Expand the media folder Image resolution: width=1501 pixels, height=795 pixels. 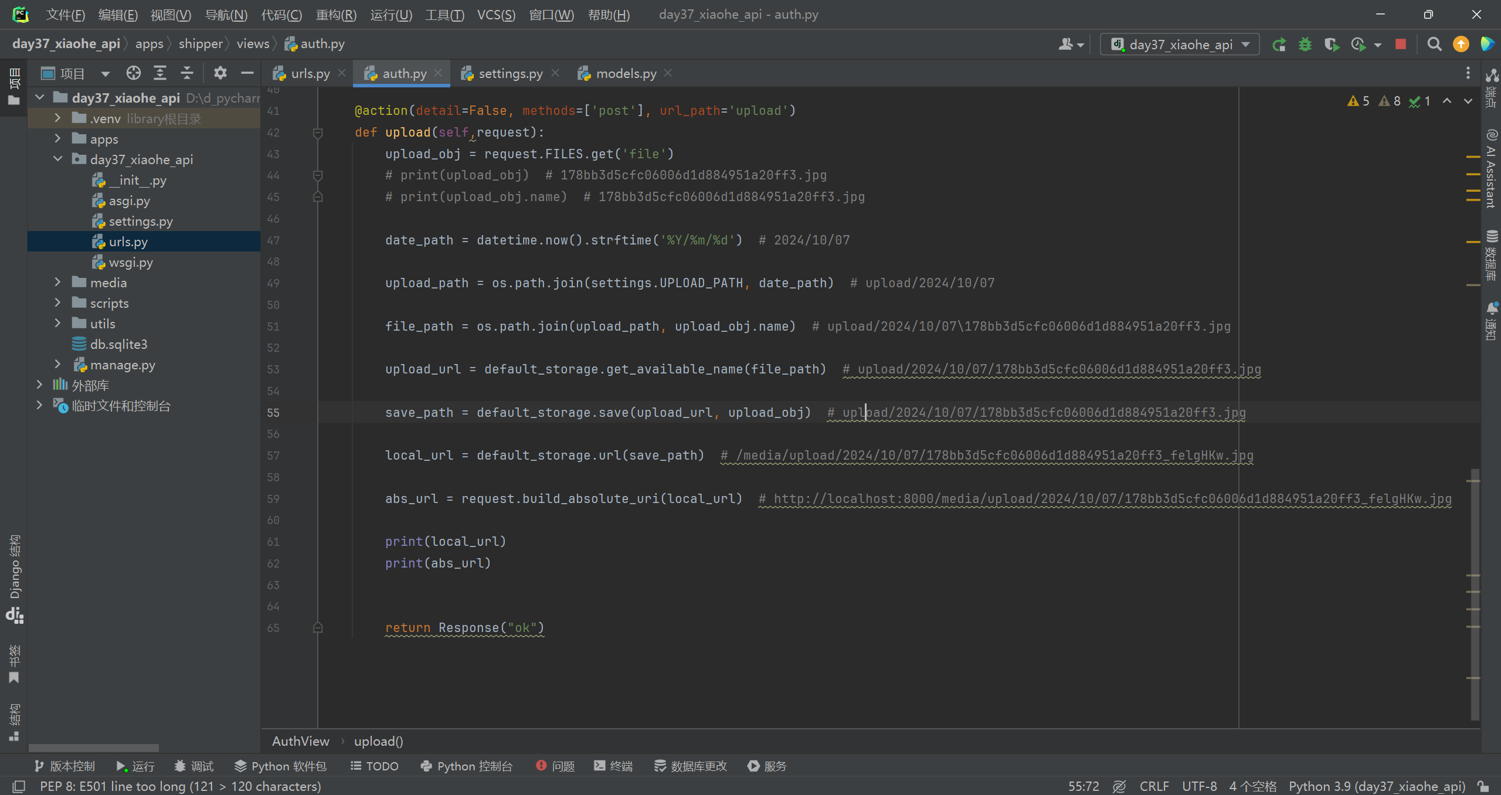[57, 283]
